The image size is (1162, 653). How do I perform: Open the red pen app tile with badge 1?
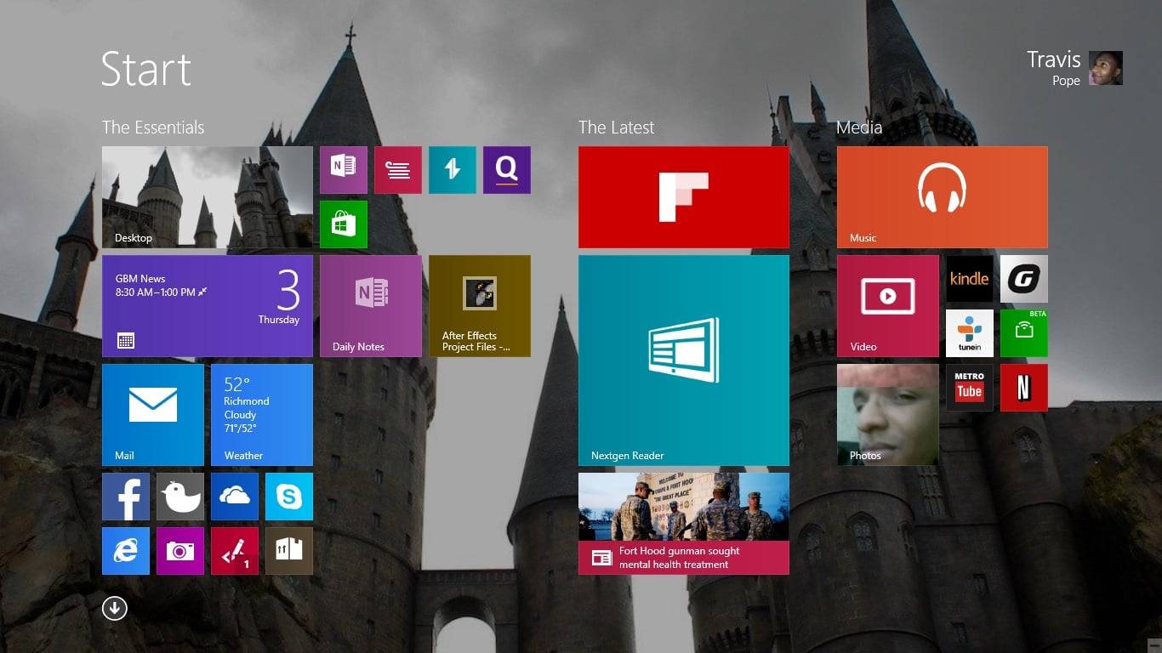pos(235,551)
